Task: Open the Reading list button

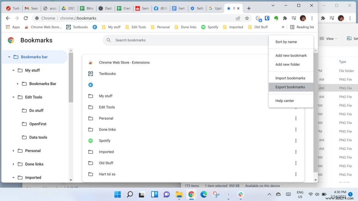Action: click(x=302, y=27)
